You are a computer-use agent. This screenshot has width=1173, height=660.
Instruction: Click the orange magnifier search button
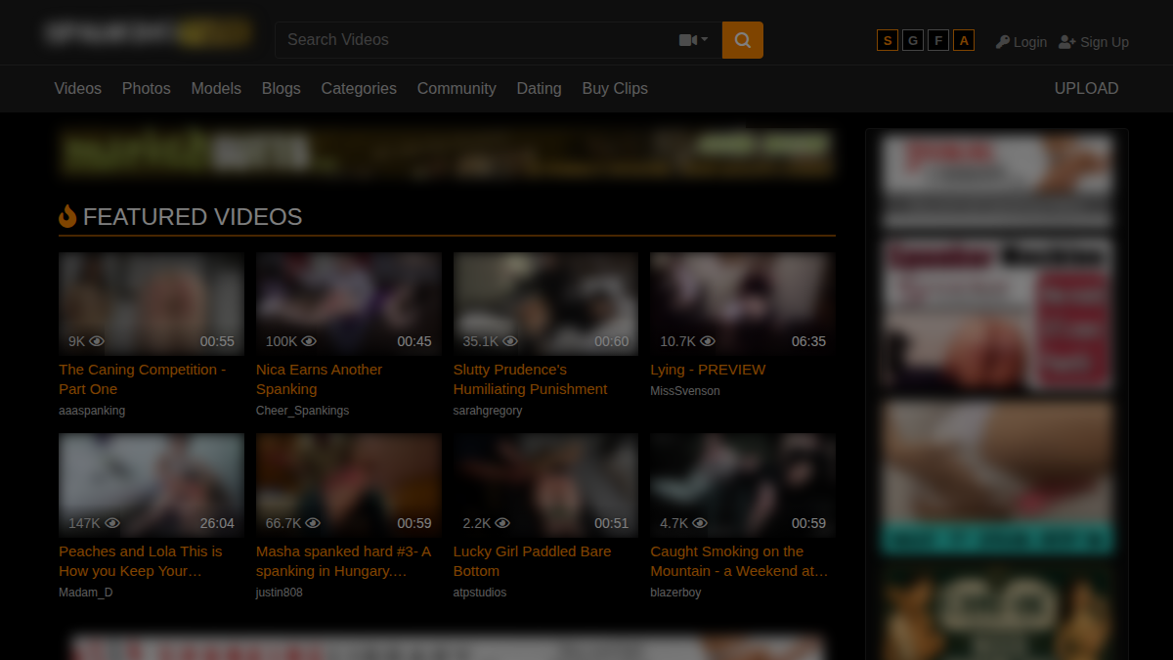(743, 40)
